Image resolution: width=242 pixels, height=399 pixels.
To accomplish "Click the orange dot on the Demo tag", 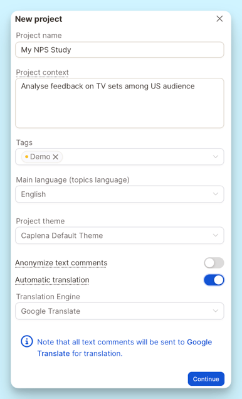I will click(x=26, y=157).
